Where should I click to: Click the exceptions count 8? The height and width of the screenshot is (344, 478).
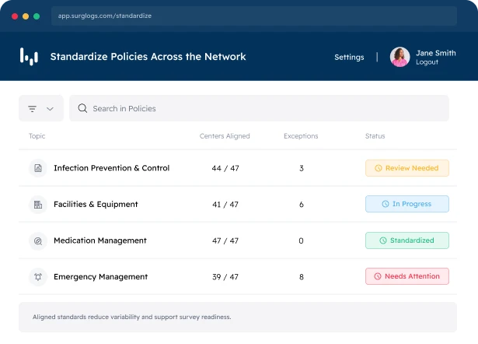(x=302, y=277)
